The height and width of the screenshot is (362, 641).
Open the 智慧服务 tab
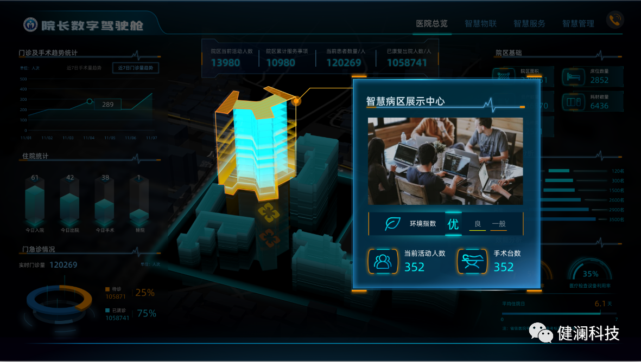[x=529, y=24]
